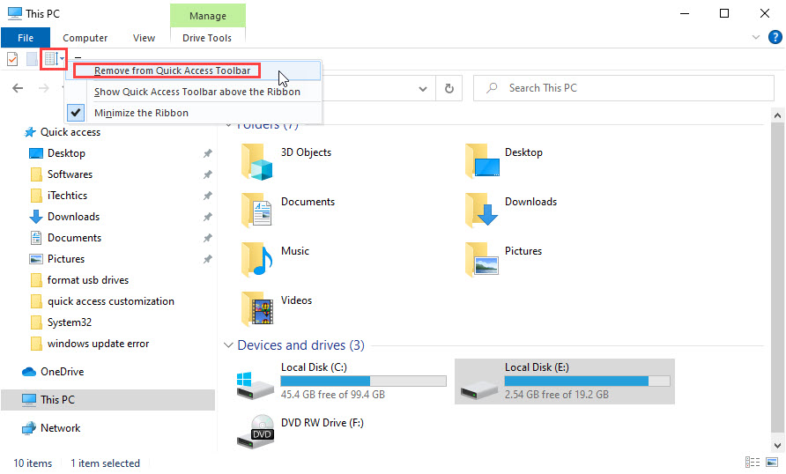The image size is (786, 474).
Task: Open the File tab
Action: pos(26,38)
